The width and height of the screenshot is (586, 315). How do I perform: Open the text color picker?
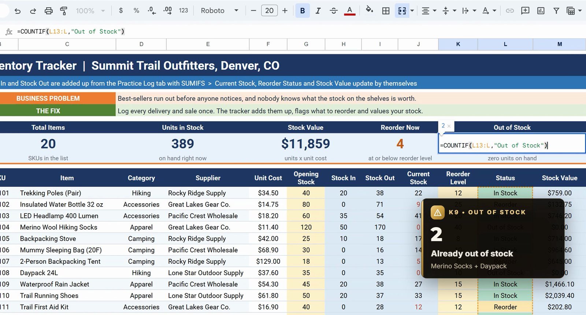click(x=350, y=11)
